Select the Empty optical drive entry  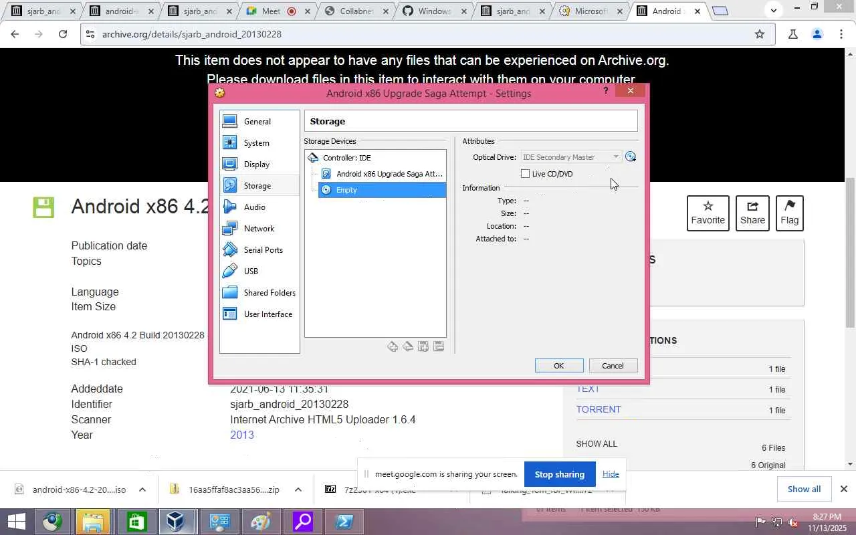pos(382,190)
